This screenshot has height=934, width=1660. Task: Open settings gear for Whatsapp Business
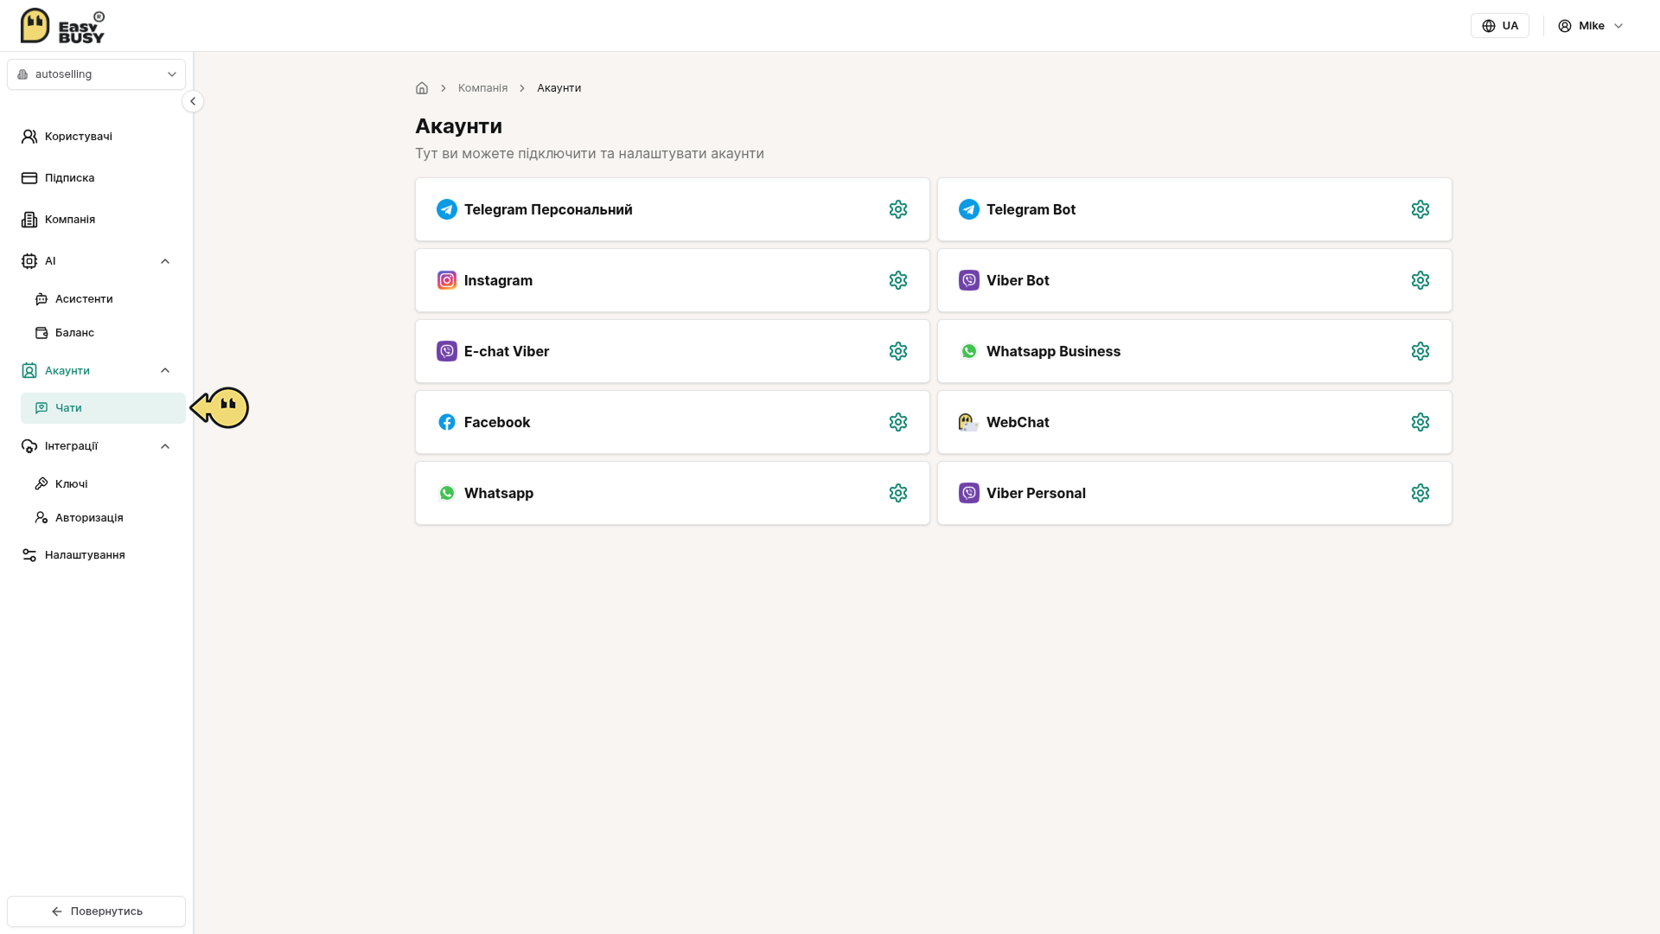pos(1421,351)
